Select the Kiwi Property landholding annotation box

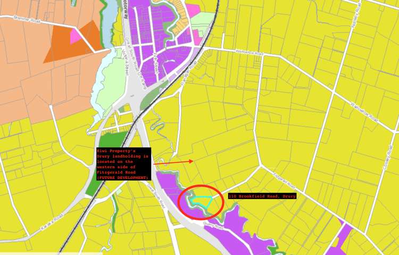click(x=123, y=164)
